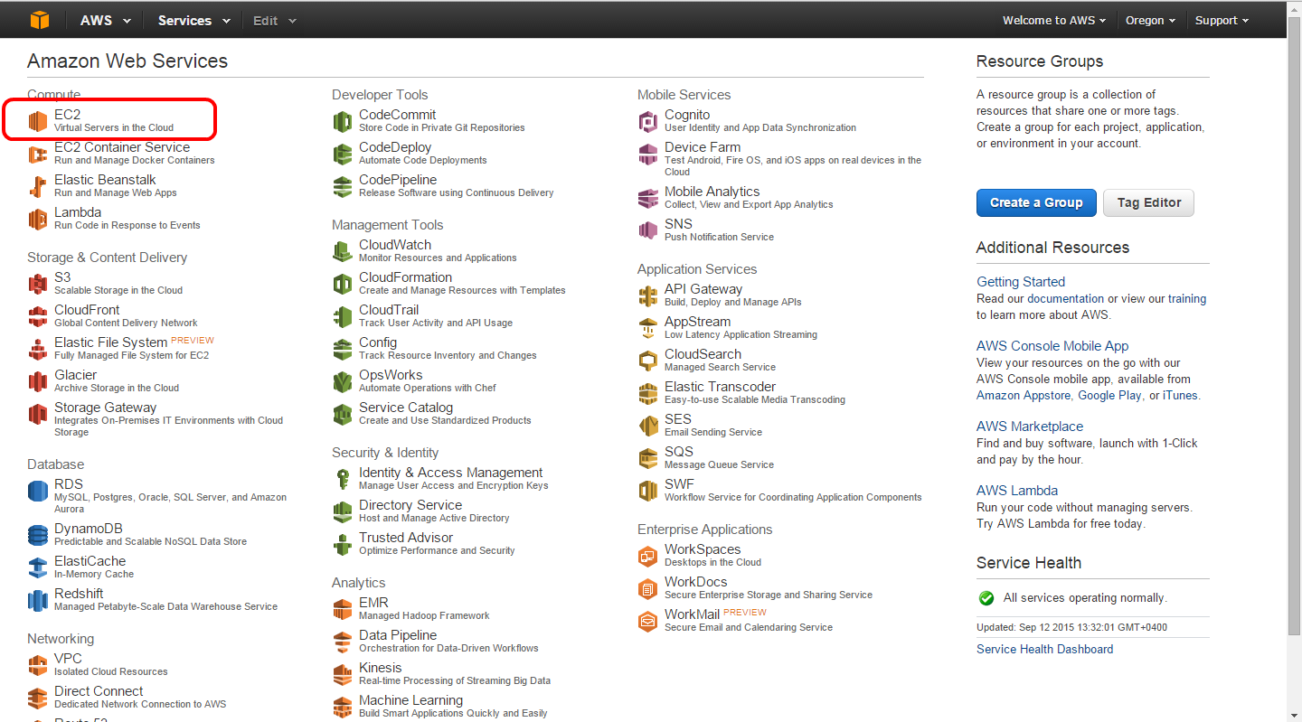The image size is (1302, 722).
Task: Click the WorkSpaces icon
Action: tap(648, 556)
